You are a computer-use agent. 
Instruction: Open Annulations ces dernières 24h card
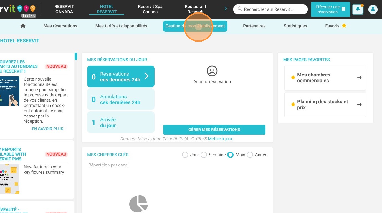[x=121, y=99]
